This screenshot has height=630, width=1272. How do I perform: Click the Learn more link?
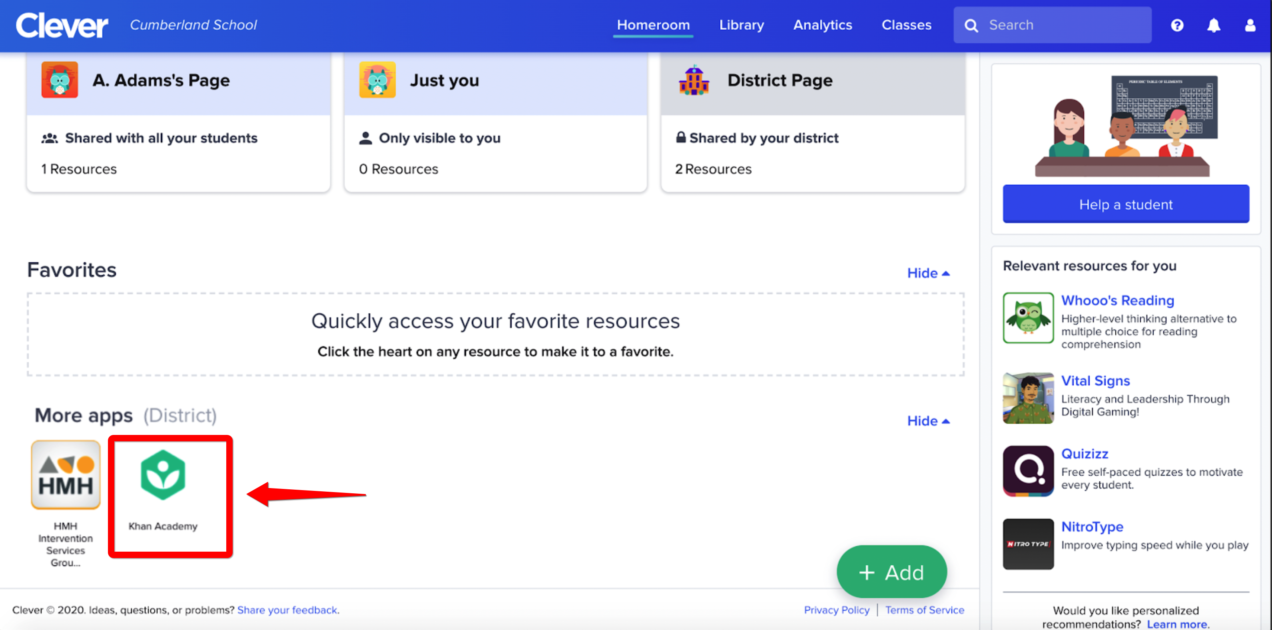(x=1178, y=624)
